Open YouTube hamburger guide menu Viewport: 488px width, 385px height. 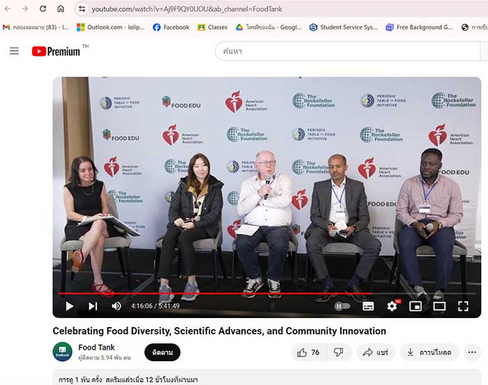[14, 51]
